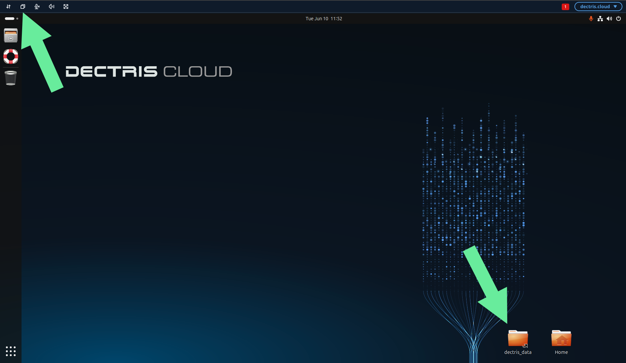Toggle the muted microphone toolbar icon
The width and height of the screenshot is (626, 363).
pos(37,7)
